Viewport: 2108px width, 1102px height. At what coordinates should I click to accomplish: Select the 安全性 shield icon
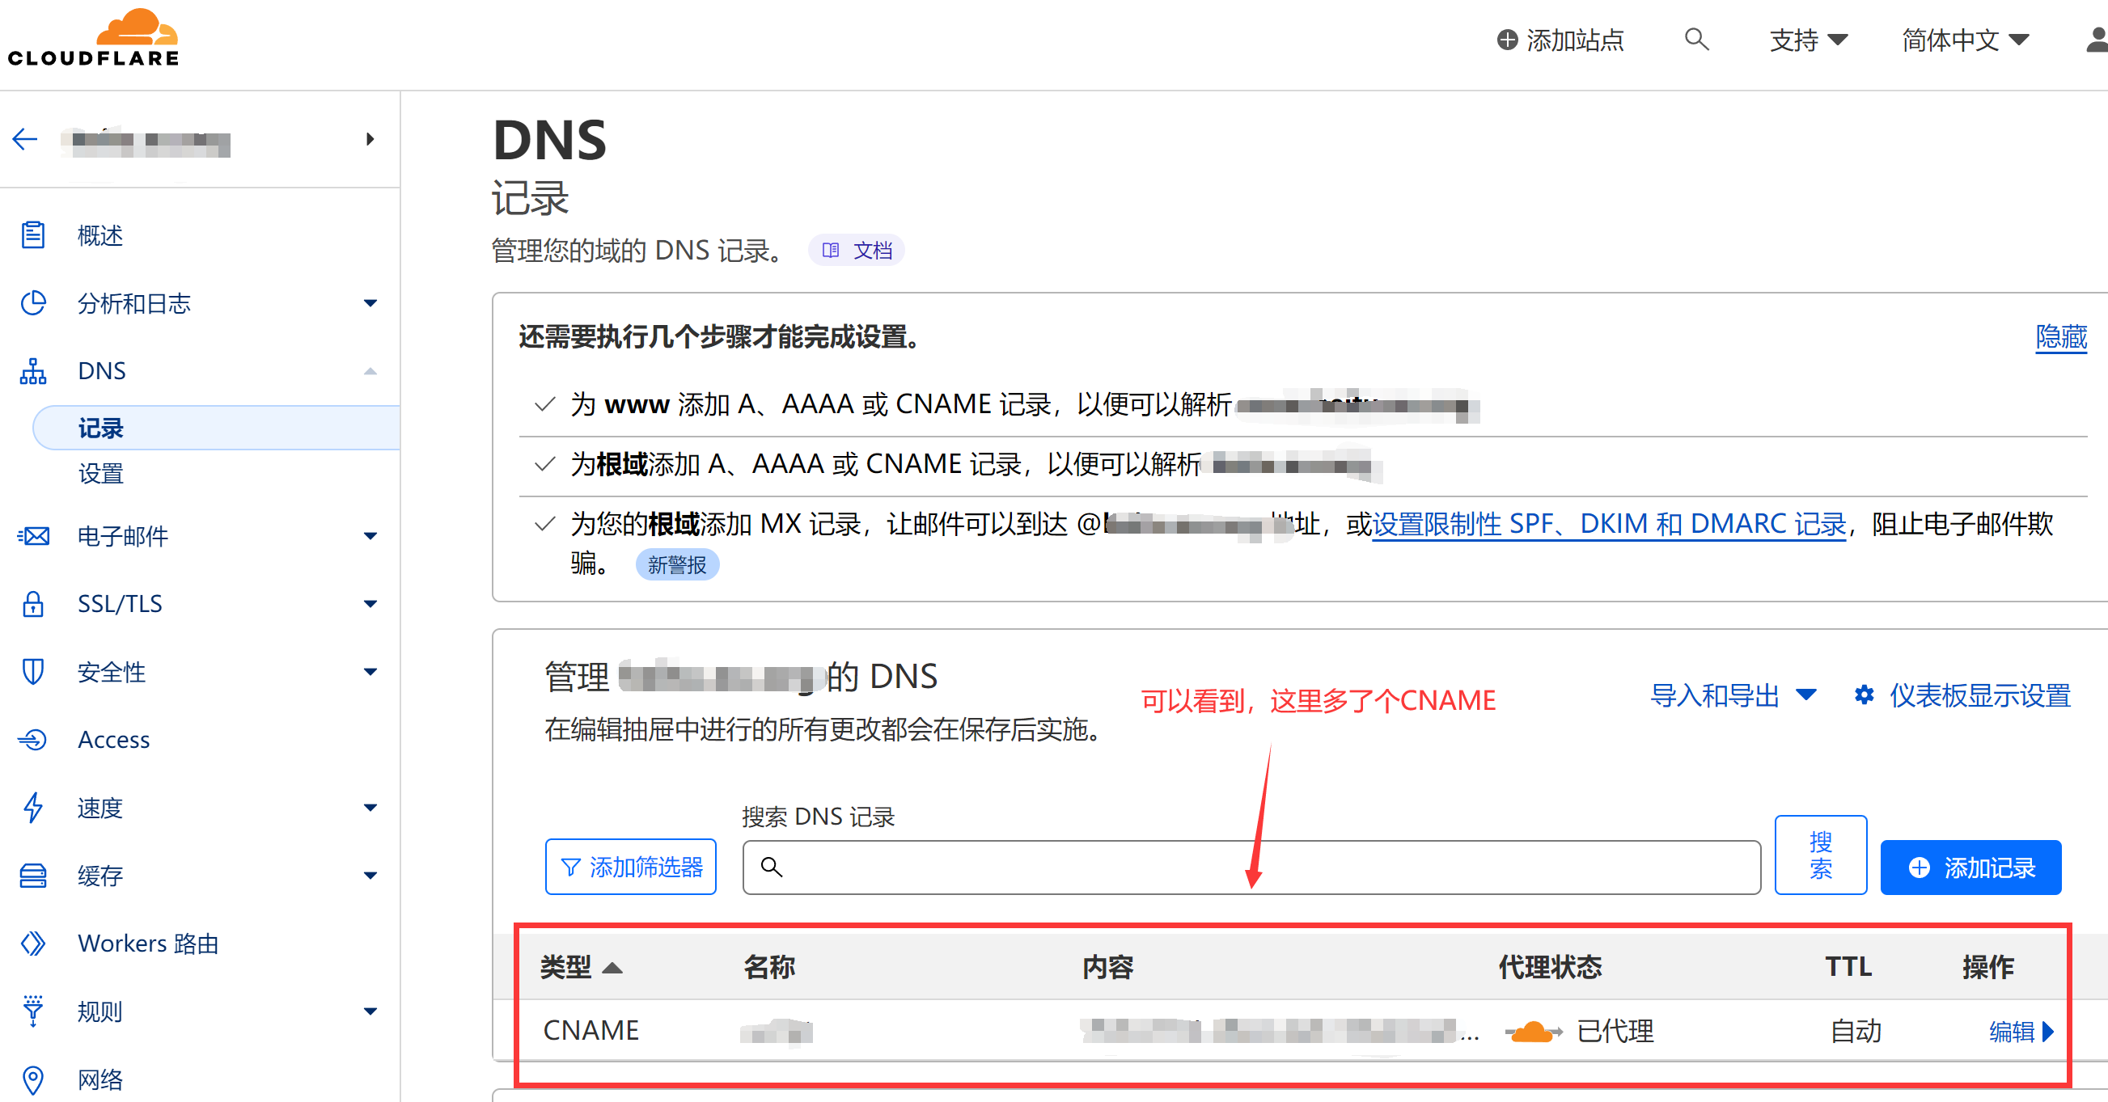pos(32,672)
